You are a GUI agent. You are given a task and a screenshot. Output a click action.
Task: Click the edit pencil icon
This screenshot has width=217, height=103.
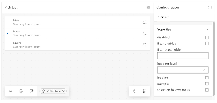click(x=31, y=91)
